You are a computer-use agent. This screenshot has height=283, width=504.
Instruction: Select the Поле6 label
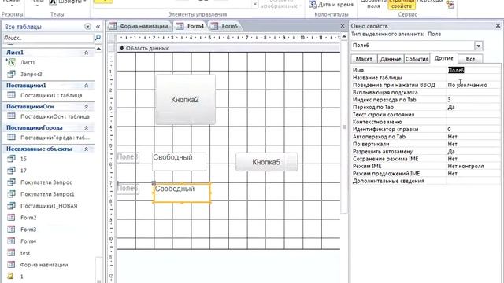(x=128, y=189)
